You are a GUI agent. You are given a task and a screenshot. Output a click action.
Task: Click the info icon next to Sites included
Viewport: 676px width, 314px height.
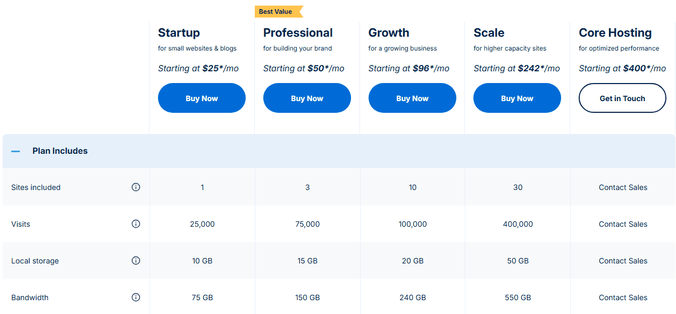pyautogui.click(x=136, y=187)
